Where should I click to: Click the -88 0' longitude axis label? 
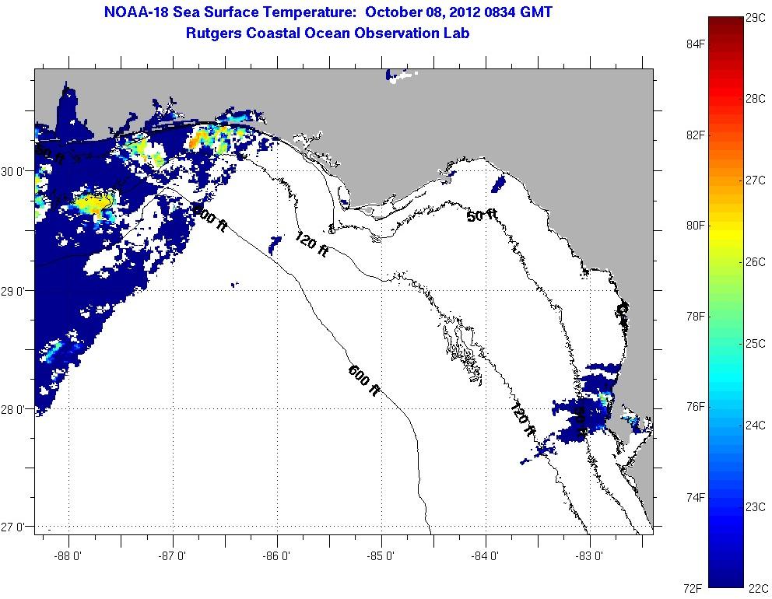[x=68, y=555]
